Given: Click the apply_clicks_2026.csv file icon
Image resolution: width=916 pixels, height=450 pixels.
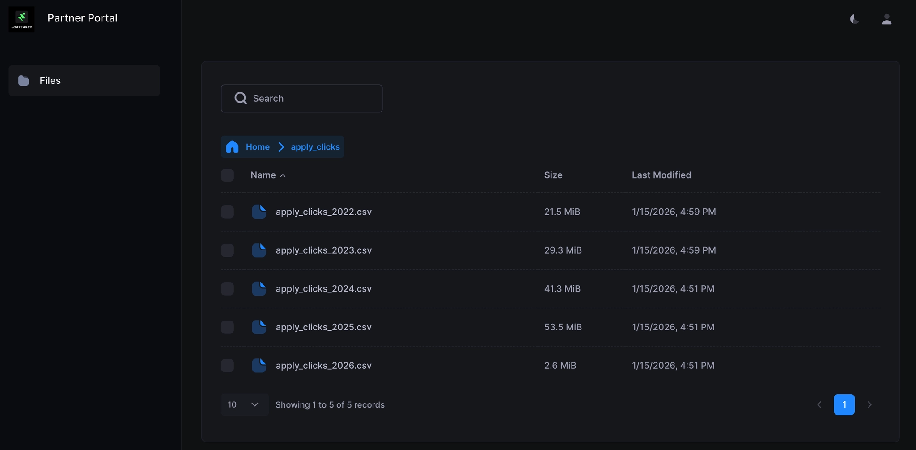Looking at the screenshot, I should click(x=259, y=365).
